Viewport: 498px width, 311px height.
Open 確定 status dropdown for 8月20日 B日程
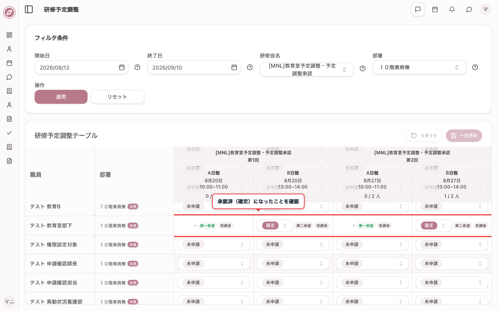(x=275, y=225)
